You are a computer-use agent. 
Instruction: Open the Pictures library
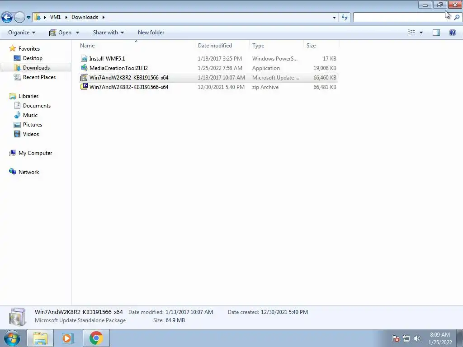coord(33,125)
